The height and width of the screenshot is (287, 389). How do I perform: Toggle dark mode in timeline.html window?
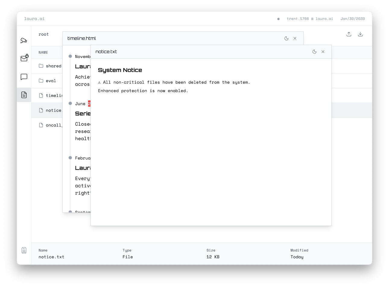[x=286, y=38]
